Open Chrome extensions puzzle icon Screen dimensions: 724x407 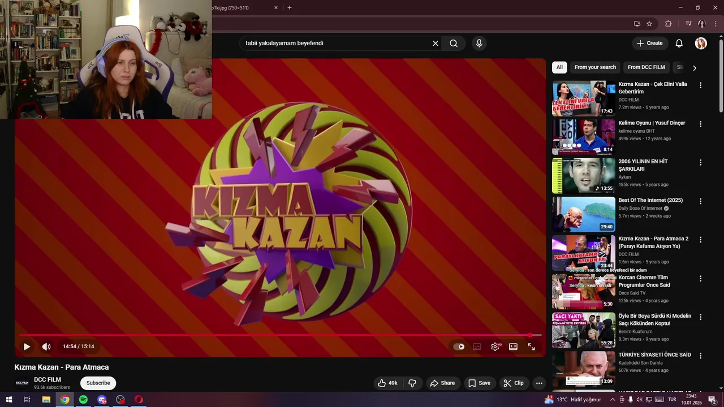coord(668,24)
